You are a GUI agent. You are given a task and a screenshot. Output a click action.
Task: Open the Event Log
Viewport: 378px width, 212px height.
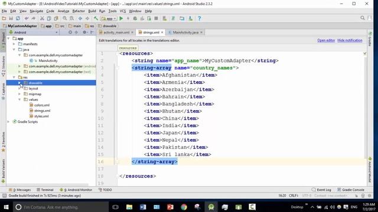point(321,190)
